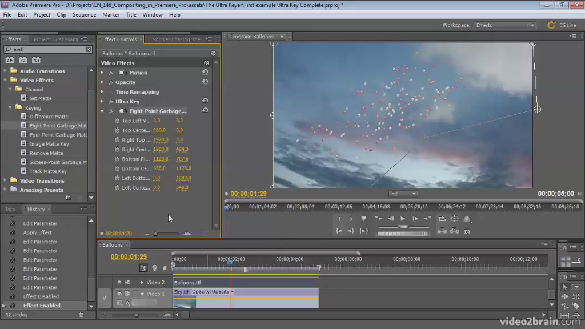Open the Output settings icon
The height and width of the screenshot is (329, 585).
(x=467, y=219)
